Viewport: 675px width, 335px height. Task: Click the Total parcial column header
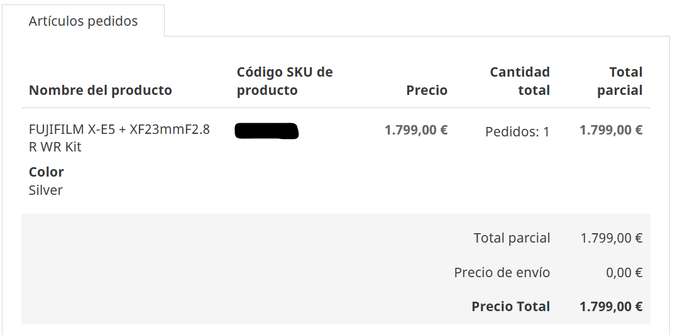(620, 81)
